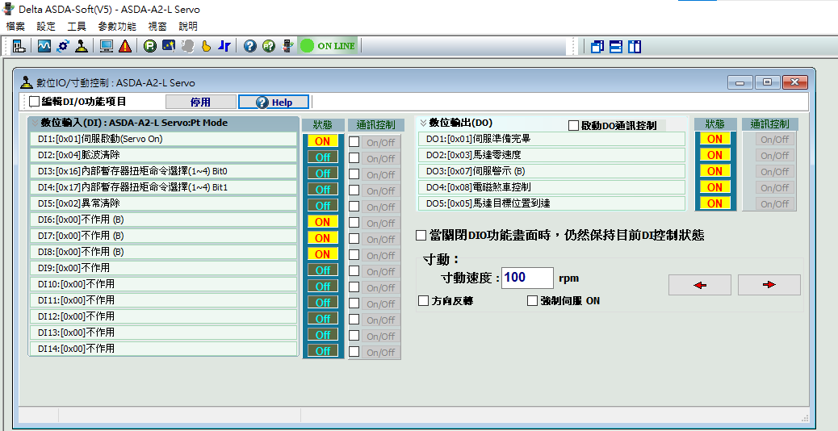Check the 方向反轉 option
The image size is (838, 431).
point(424,301)
